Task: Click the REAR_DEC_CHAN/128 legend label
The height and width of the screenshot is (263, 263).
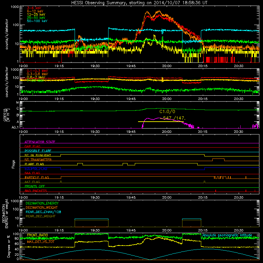Action: click(43, 212)
